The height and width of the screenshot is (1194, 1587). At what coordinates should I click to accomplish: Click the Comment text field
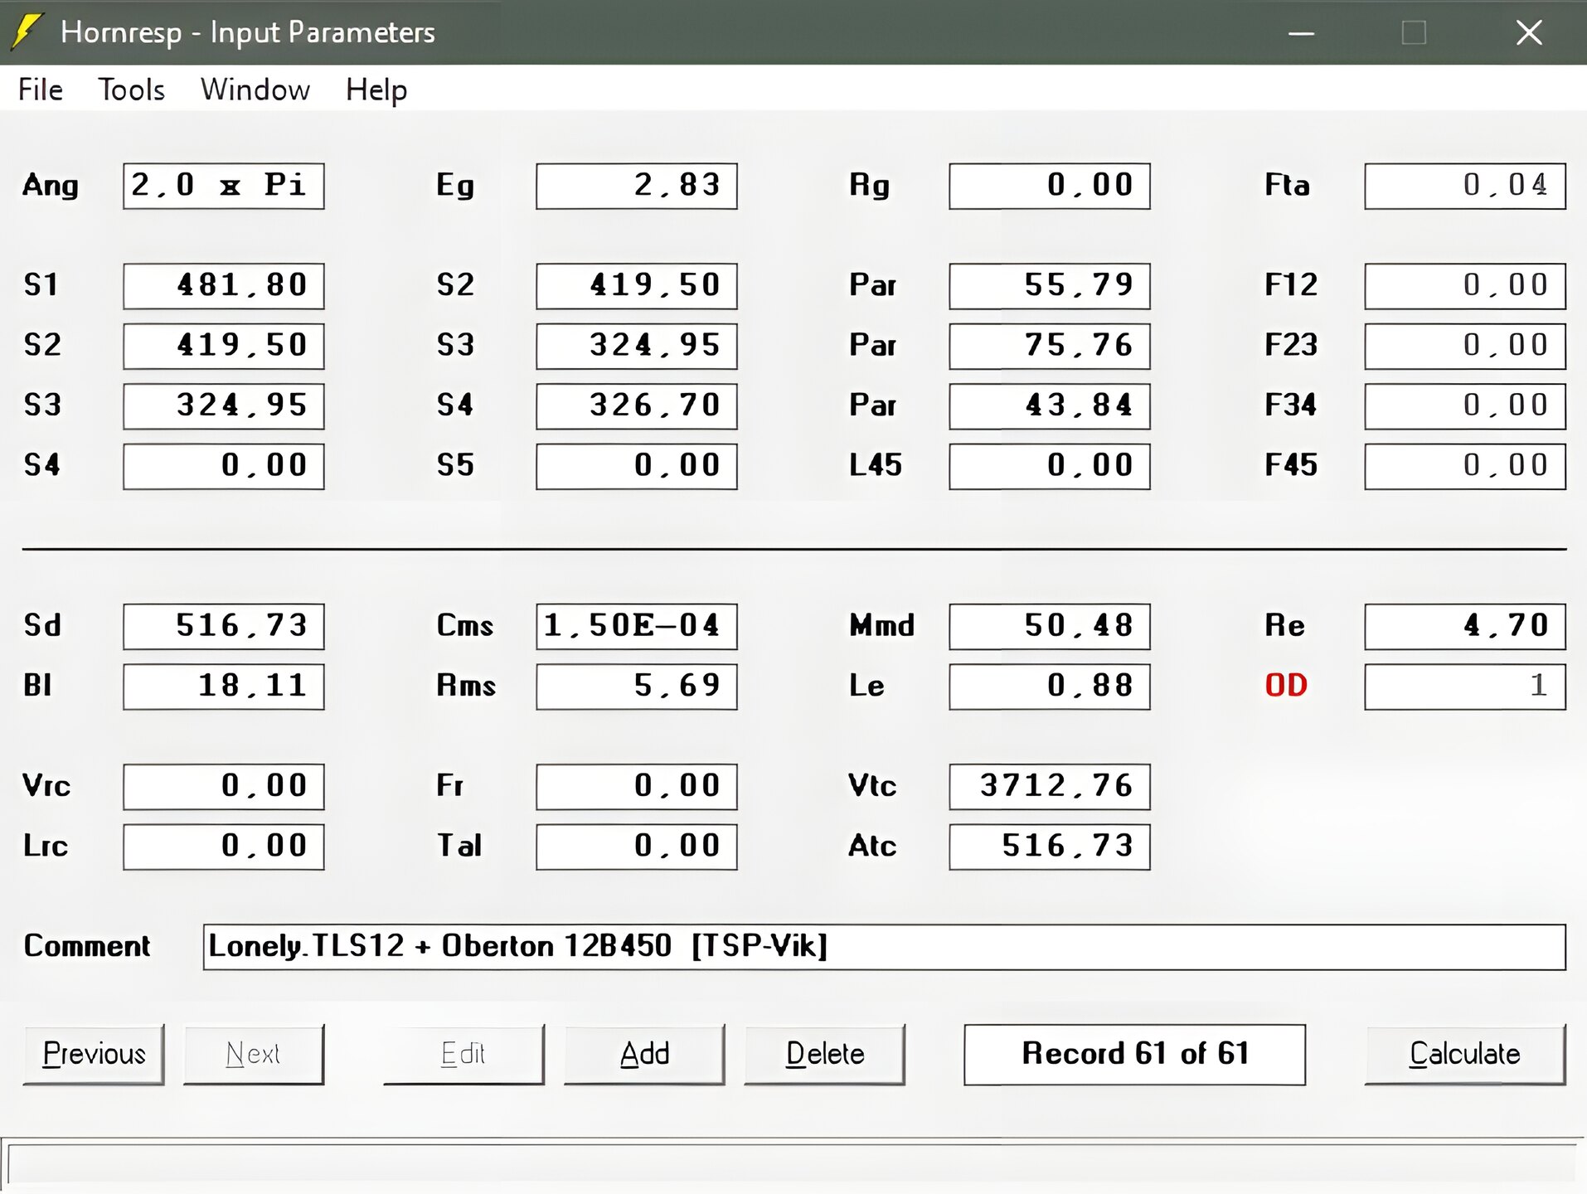coord(883,947)
